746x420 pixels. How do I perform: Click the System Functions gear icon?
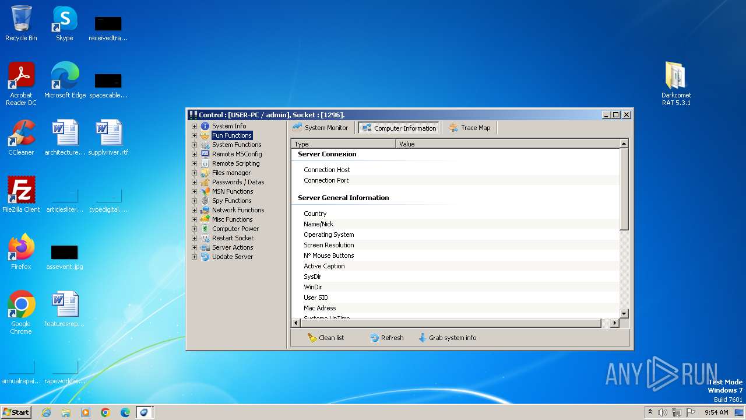pyautogui.click(x=205, y=145)
